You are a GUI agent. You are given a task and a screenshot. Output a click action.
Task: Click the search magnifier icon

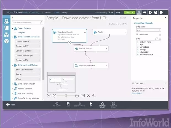[x=41, y=22]
